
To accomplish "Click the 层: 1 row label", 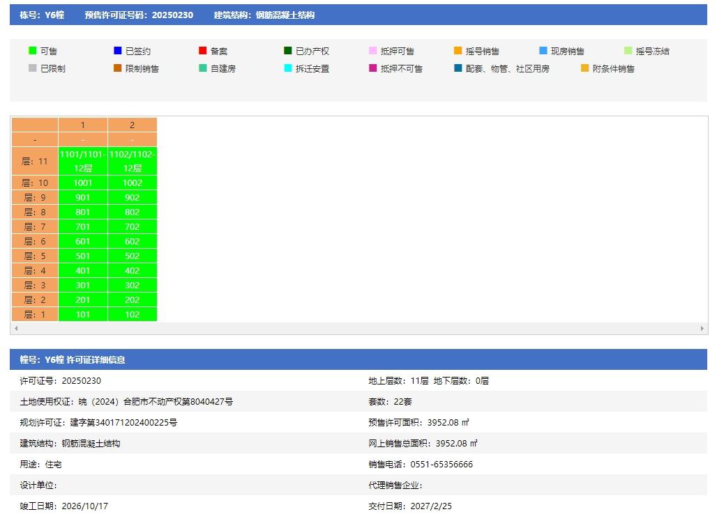I will point(35,315).
